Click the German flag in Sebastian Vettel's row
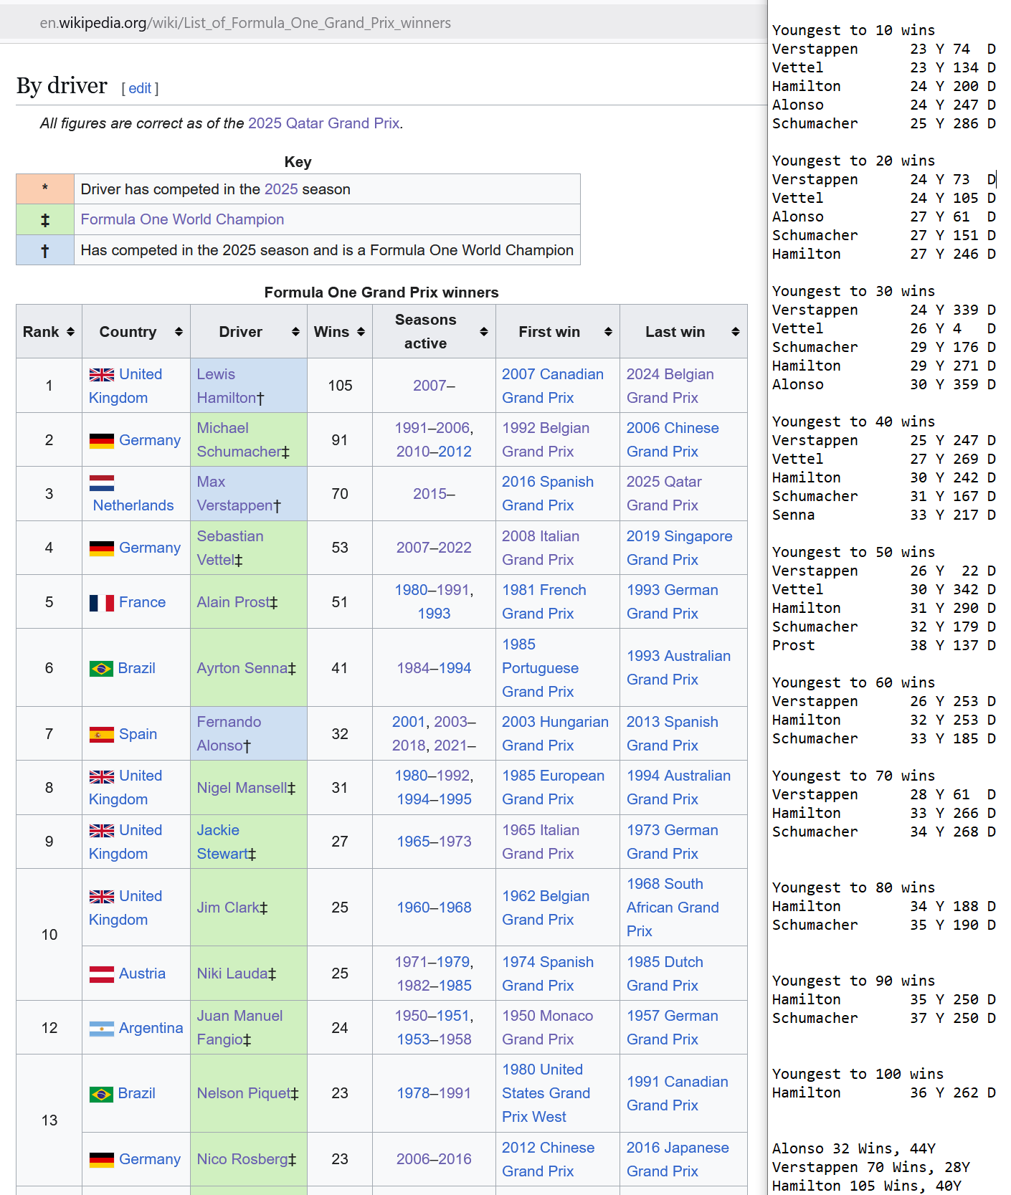 [x=102, y=548]
